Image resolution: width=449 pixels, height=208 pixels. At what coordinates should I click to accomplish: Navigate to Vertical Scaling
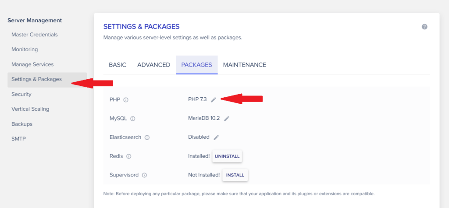point(30,109)
